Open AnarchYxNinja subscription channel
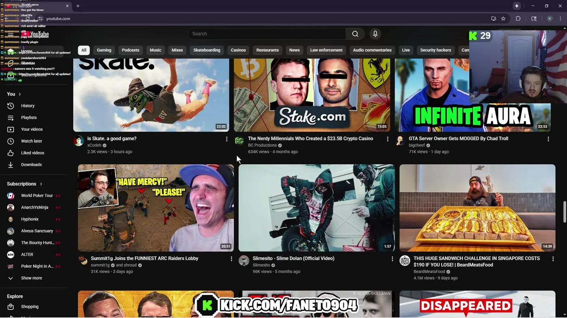The width and height of the screenshot is (567, 318). point(34,207)
